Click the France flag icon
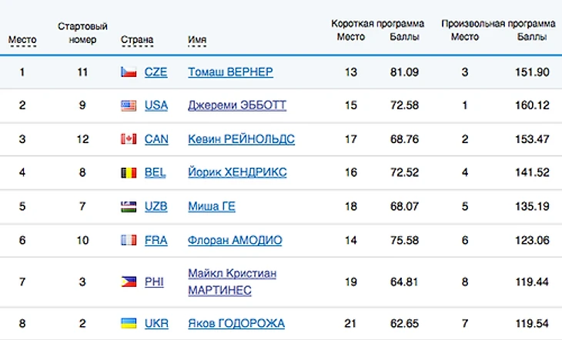This screenshot has height=340, width=562. coord(129,240)
